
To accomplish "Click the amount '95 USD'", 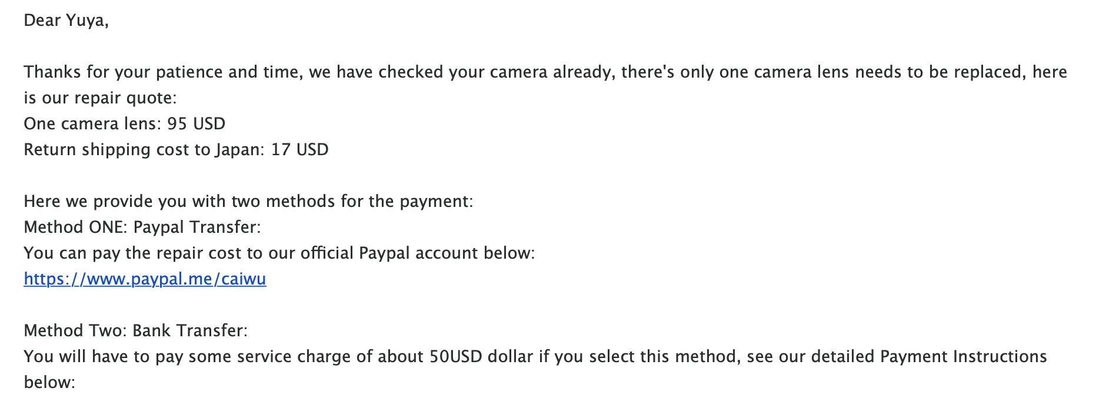I will click(196, 124).
